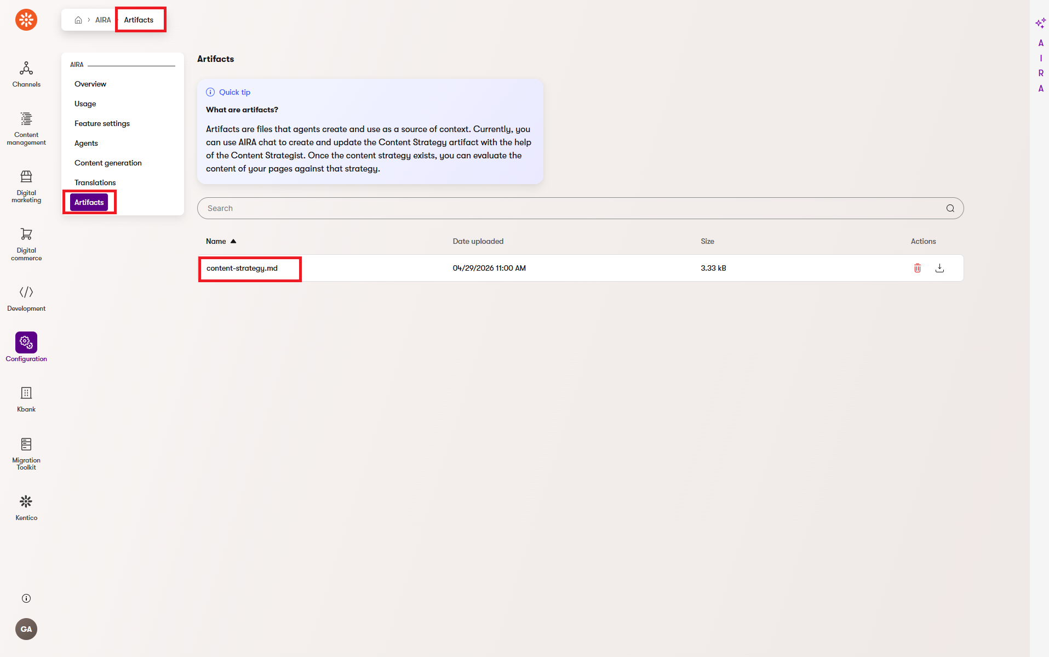Click AIRA breadcrumb link

click(103, 20)
